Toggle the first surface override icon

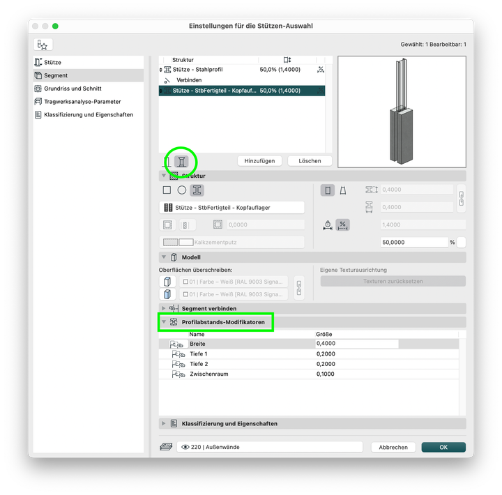tap(167, 282)
